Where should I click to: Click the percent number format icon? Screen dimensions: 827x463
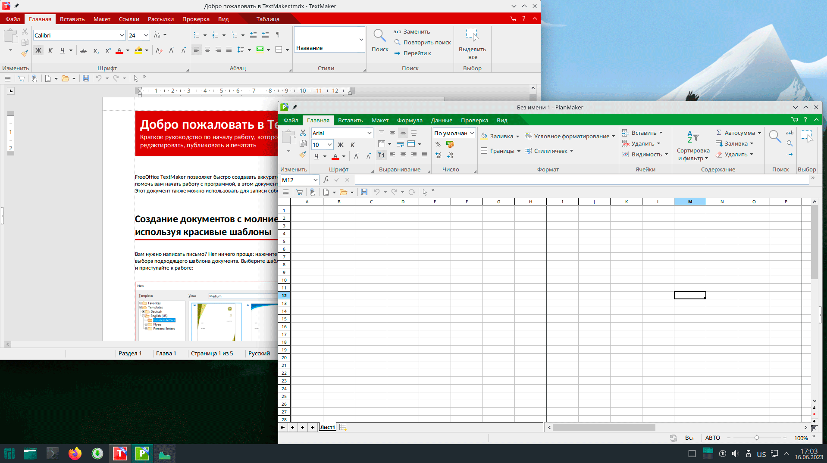pos(438,144)
